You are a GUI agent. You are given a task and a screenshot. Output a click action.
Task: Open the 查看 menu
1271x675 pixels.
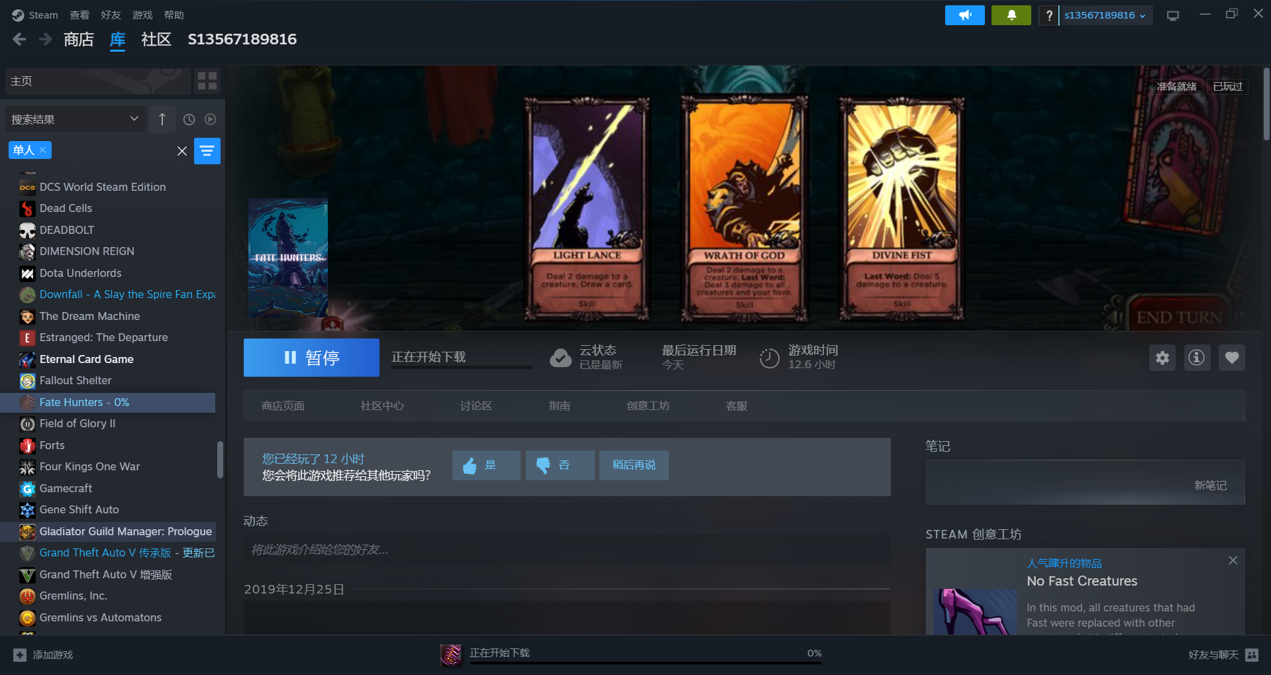79,15
